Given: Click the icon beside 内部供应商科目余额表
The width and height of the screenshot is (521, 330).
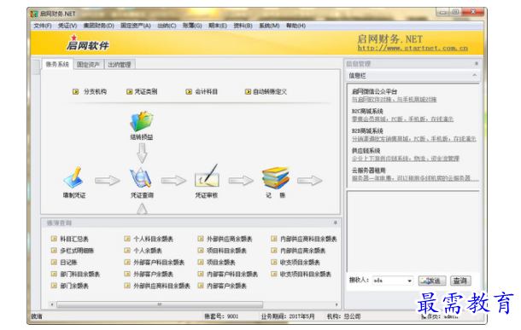Looking at the screenshot, I should click(x=274, y=239).
